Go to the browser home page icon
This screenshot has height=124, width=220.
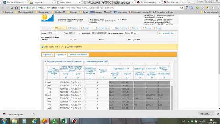pyautogui.click(x=16, y=8)
